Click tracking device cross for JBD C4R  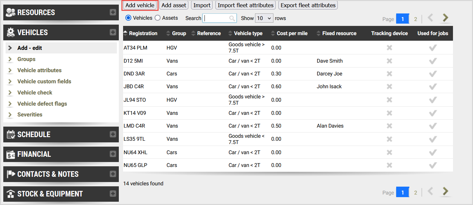[x=389, y=87]
